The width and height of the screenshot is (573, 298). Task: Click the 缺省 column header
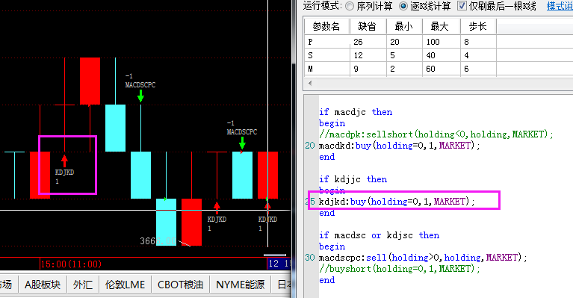(368, 26)
